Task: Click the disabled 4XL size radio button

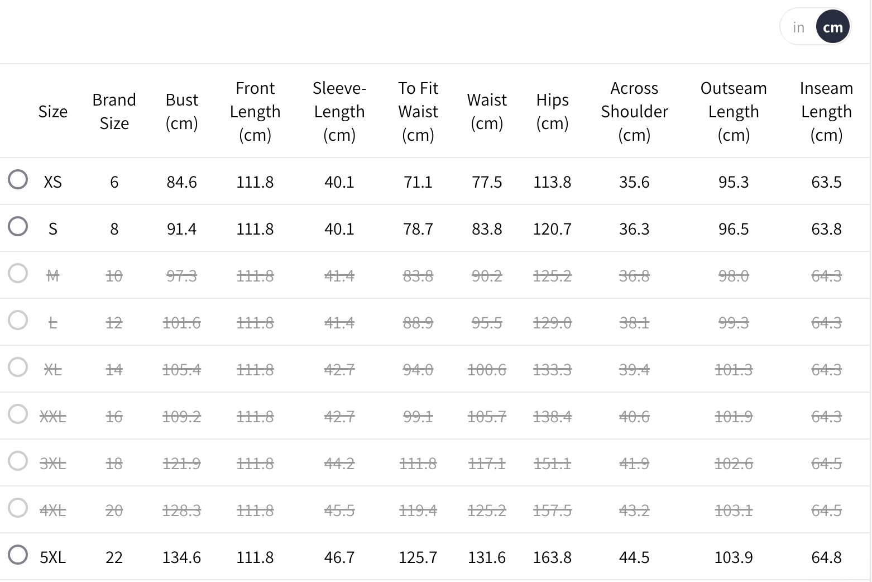Action: [18, 508]
